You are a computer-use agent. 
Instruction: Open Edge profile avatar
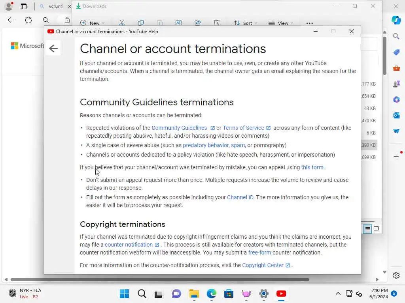click(x=9, y=6)
